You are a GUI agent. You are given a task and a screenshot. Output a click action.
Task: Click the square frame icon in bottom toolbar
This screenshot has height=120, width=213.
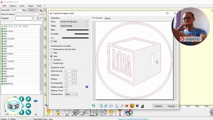pyautogui.click(x=94, y=112)
